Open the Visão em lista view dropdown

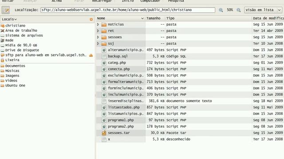pos(263,10)
